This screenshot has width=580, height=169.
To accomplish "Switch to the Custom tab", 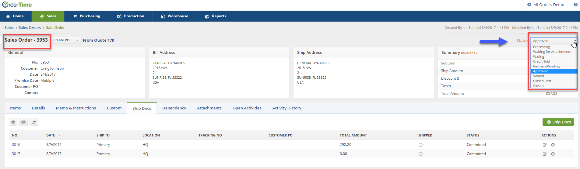I will (114, 108).
